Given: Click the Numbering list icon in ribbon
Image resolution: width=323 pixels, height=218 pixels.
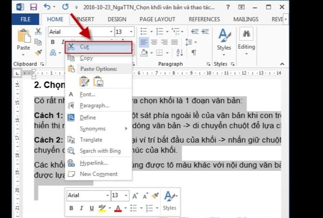Looking at the screenshot, I should tap(159, 32).
